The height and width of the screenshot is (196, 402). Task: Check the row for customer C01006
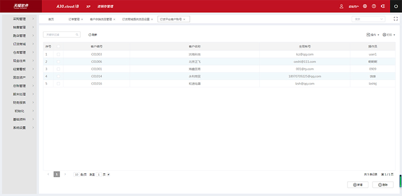pos(59,61)
